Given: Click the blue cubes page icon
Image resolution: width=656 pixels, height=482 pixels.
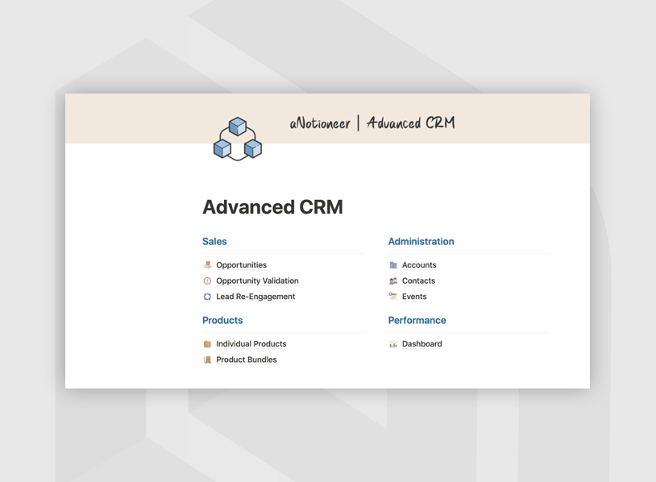Looking at the screenshot, I should tap(238, 139).
